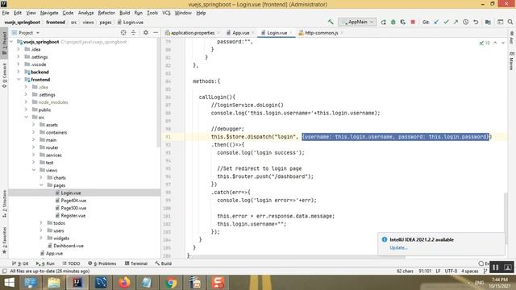Open the VCS menu
The height and width of the screenshot is (290, 516).
tap(166, 13)
